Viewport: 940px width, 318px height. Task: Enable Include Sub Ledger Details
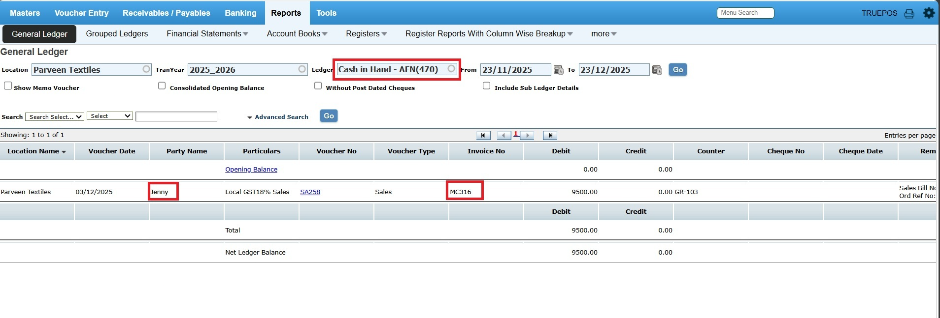coord(486,86)
